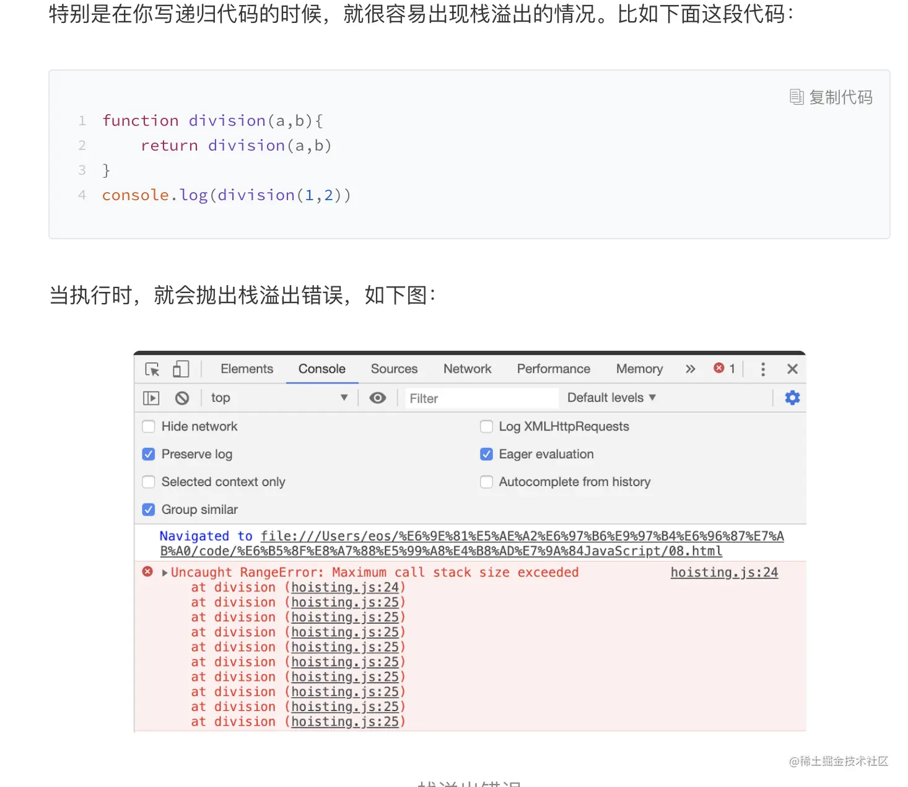908x787 pixels.
Task: Uncheck the Preserve log checkbox
Action: coord(149,454)
